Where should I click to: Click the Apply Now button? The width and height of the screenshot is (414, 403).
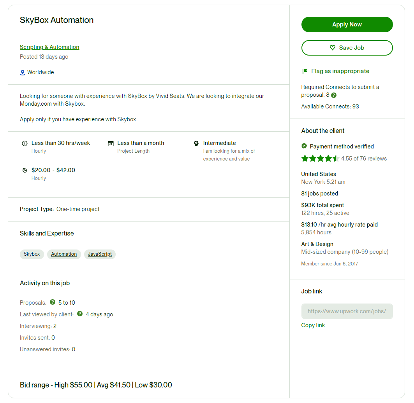point(347,24)
